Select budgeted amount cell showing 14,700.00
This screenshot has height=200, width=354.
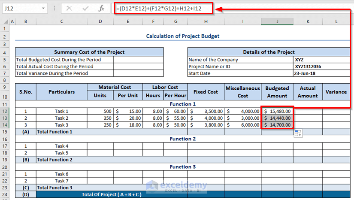(x=277, y=125)
